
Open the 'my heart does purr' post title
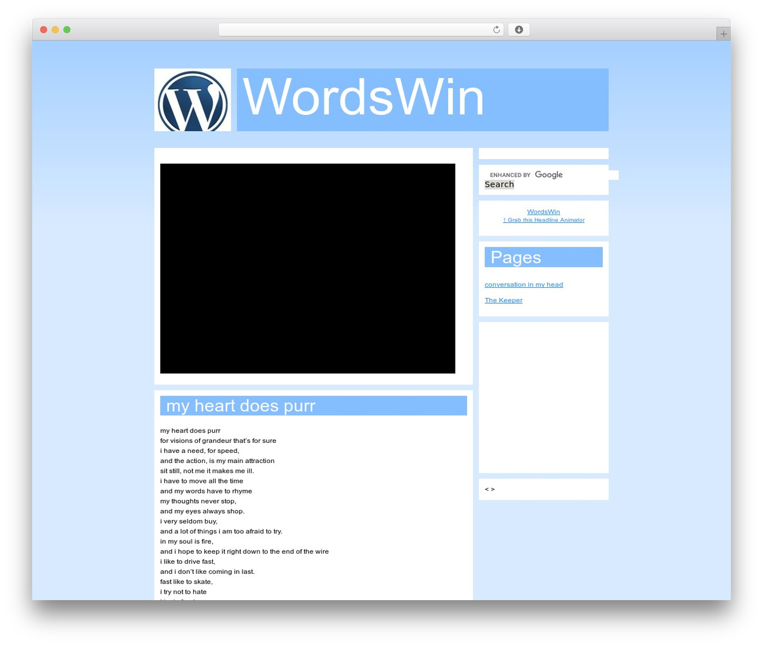point(241,406)
